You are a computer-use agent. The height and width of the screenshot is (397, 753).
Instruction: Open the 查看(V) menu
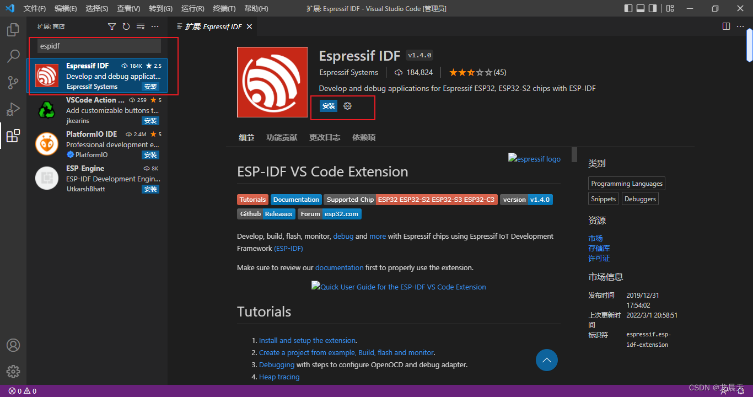(x=128, y=9)
